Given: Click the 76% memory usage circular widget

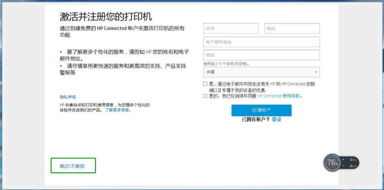Looking at the screenshot, I should coord(332,162).
